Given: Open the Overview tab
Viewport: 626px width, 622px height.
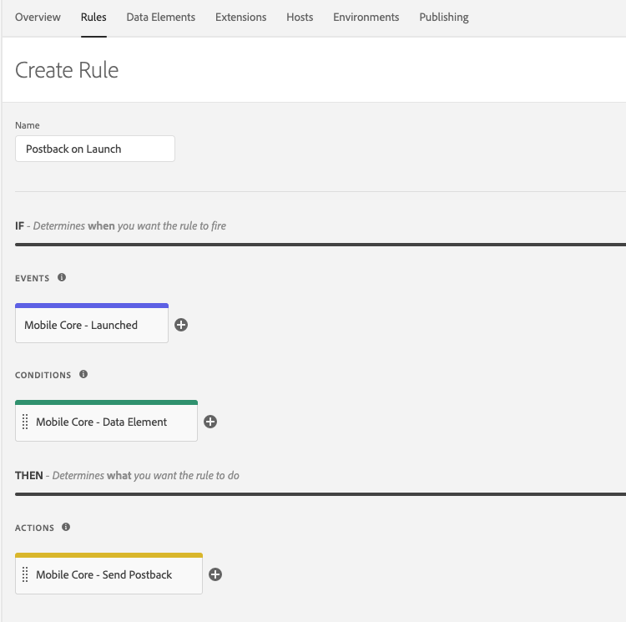Looking at the screenshot, I should 38,18.
